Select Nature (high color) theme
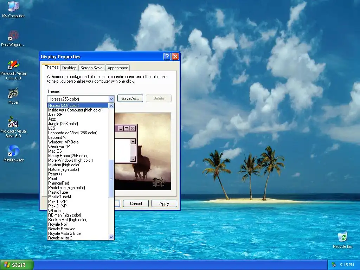The image size is (360, 270). pos(78,169)
